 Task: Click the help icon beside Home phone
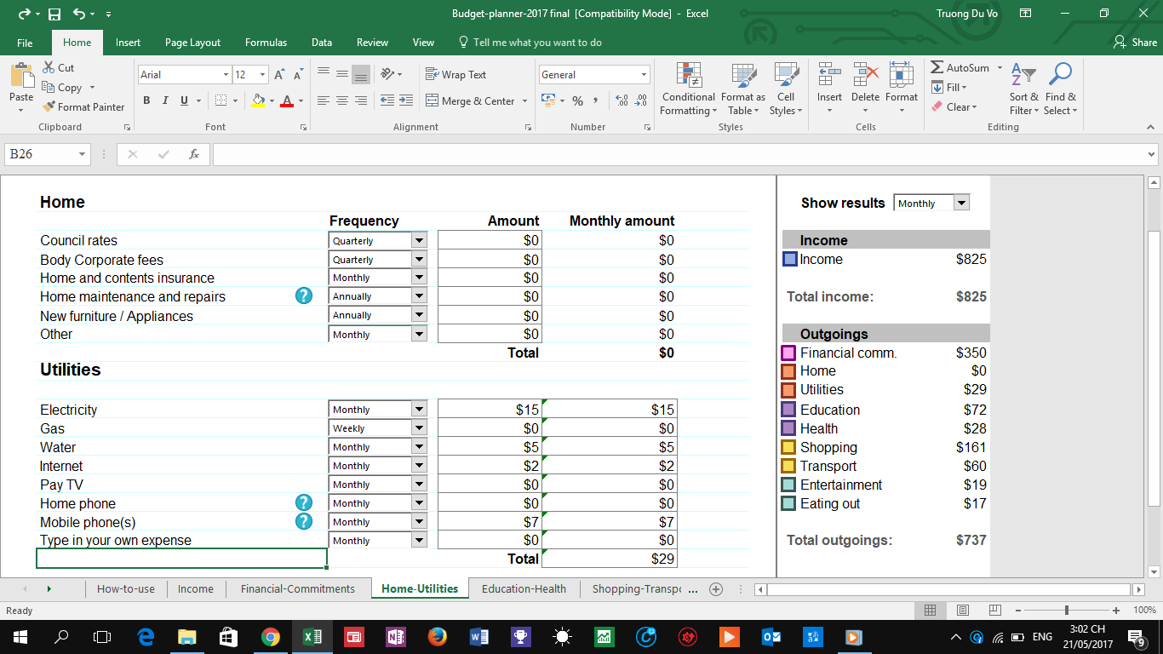tap(303, 503)
